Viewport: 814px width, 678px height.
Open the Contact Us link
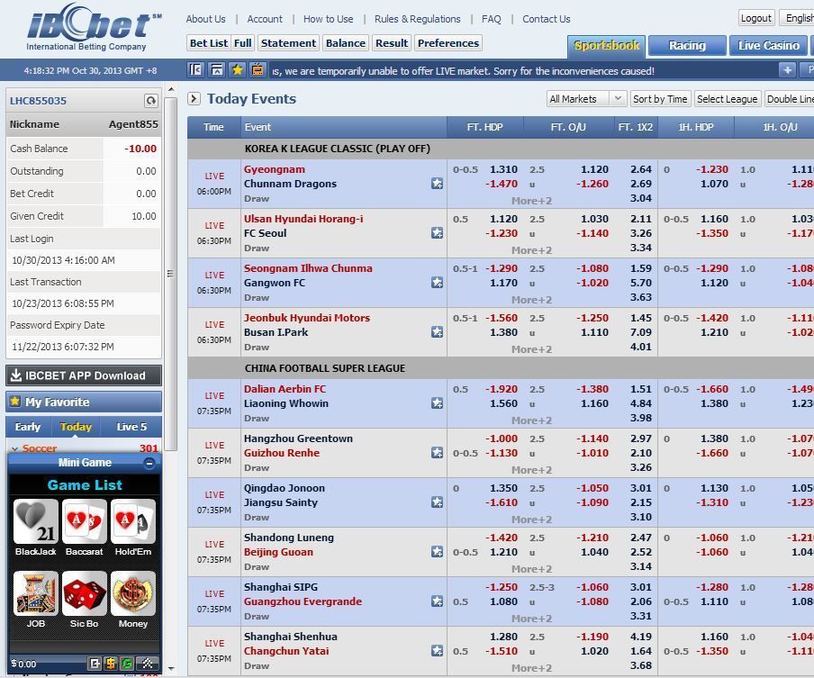[x=547, y=19]
